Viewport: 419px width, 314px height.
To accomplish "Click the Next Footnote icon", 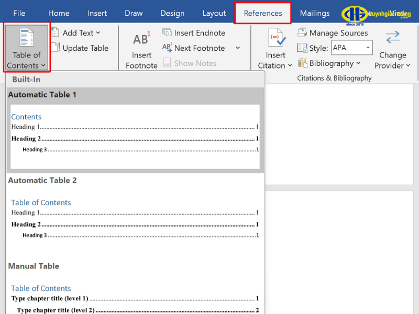I will pos(167,48).
